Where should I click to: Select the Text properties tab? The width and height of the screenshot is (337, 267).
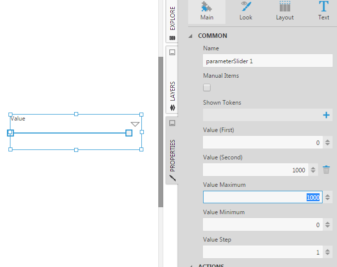pyautogui.click(x=324, y=12)
